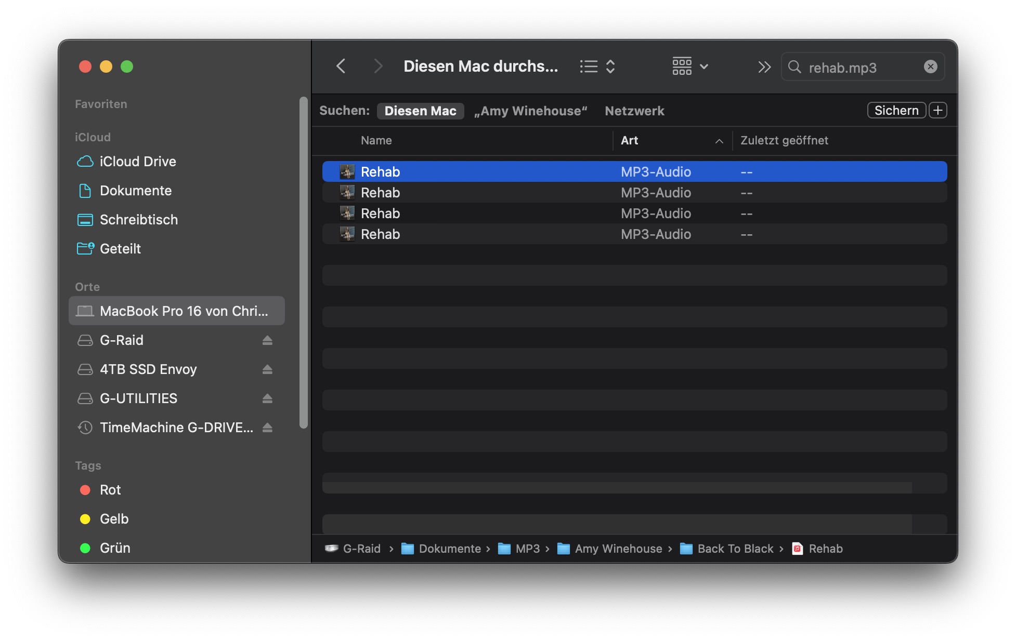The width and height of the screenshot is (1016, 640).
Task: Select Dokumente in the sidebar
Action: (x=135, y=191)
